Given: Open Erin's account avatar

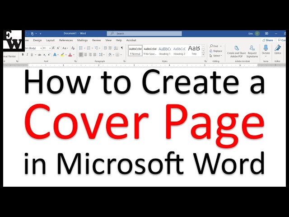Looking at the screenshot, I should click(x=257, y=33).
